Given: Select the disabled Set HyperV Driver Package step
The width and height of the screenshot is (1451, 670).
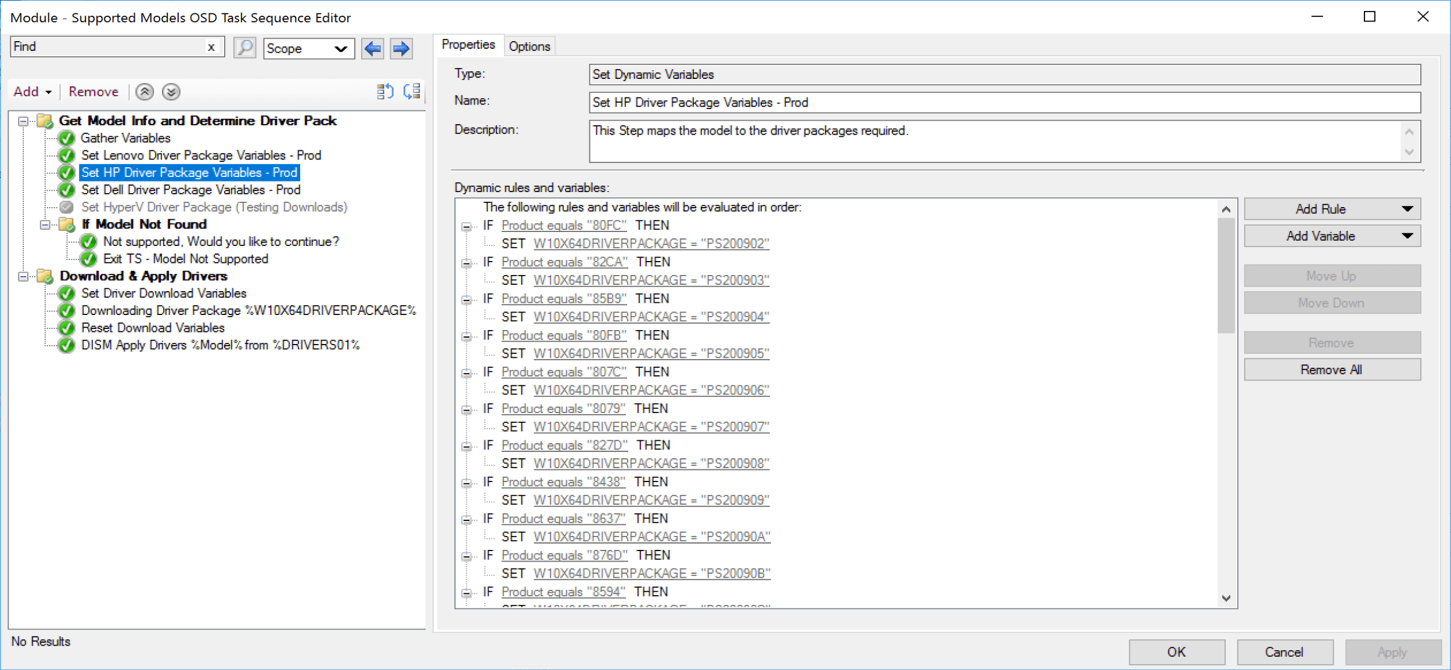Looking at the screenshot, I should (x=214, y=207).
